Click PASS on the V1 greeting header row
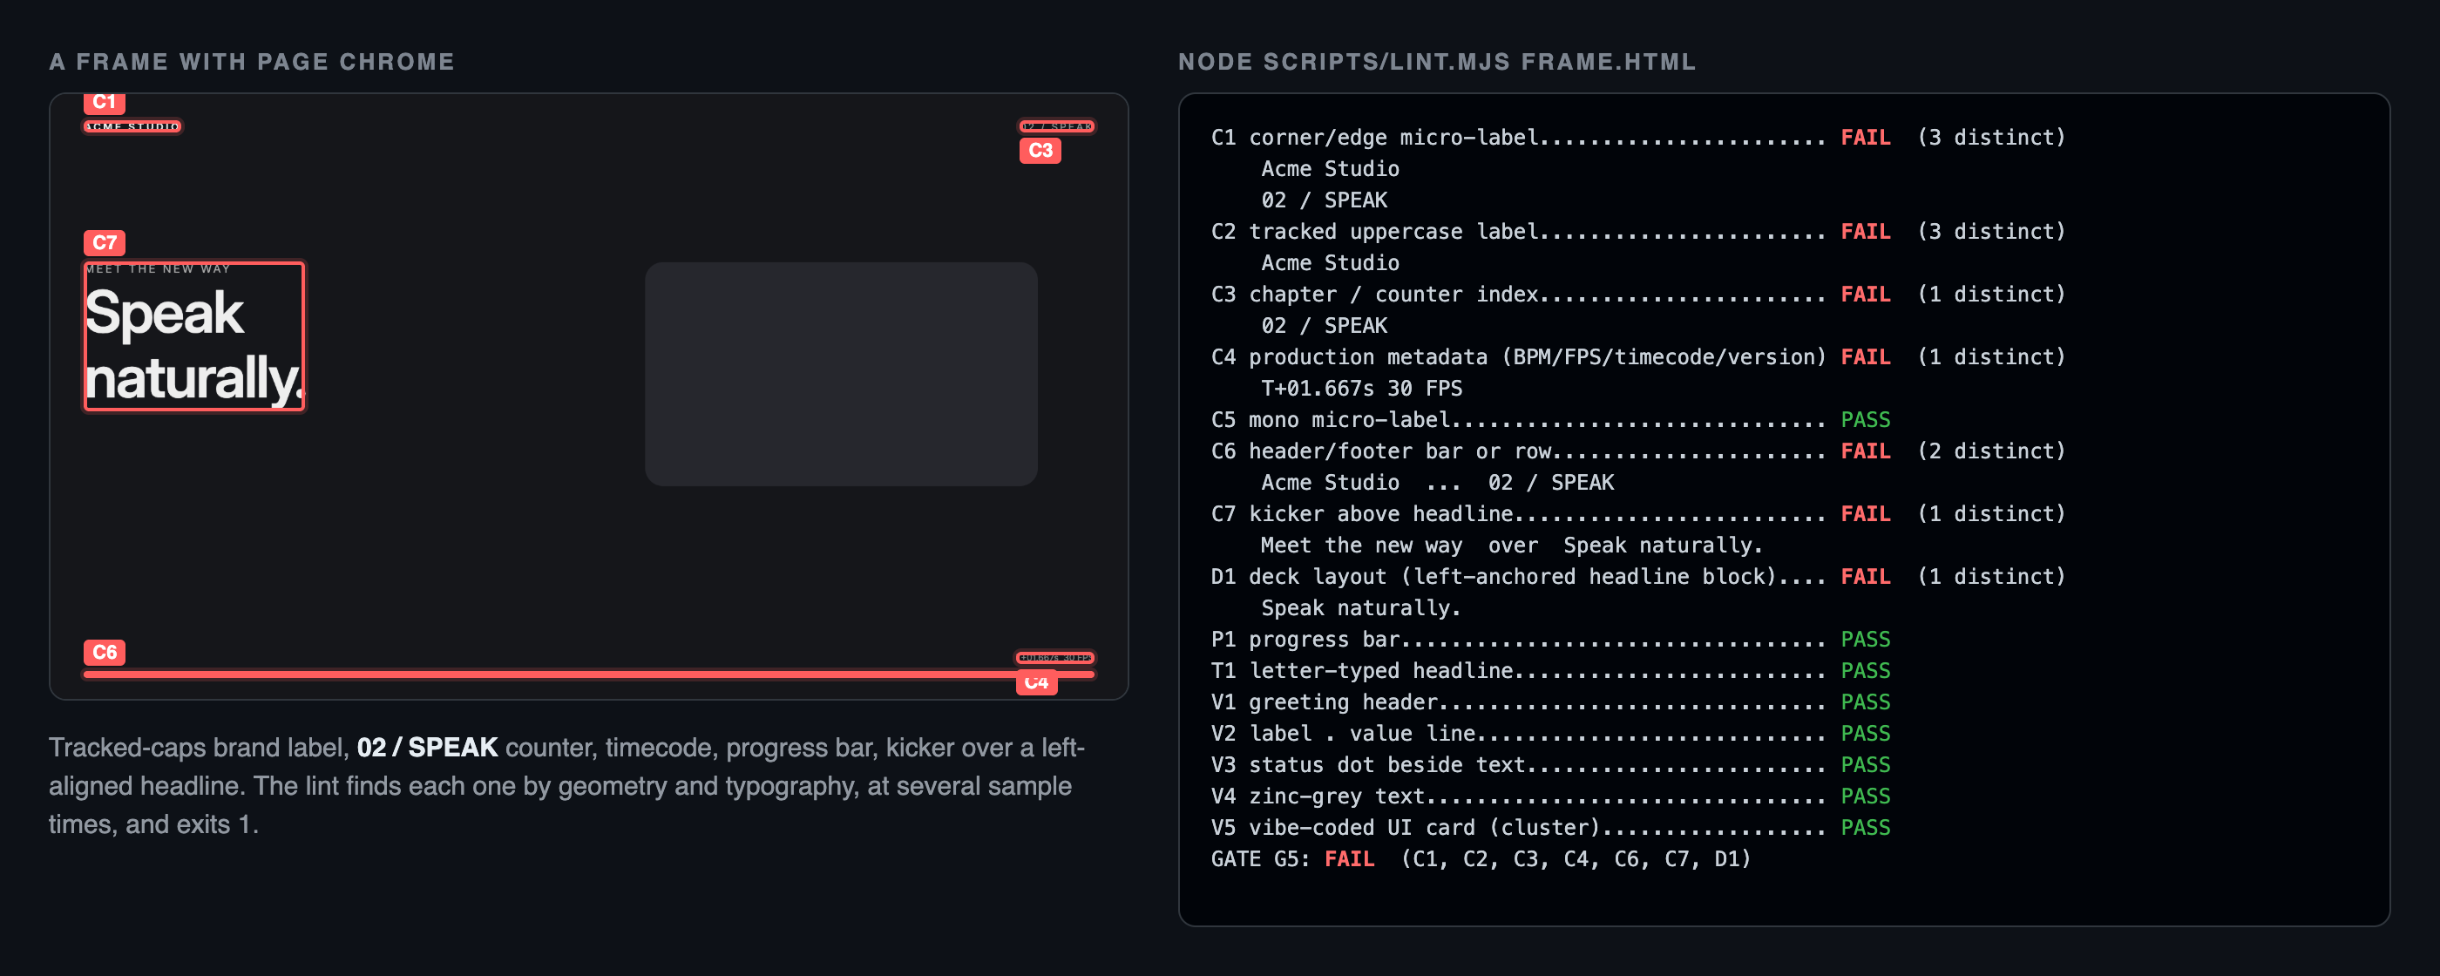Screen dimensions: 2440x976 [1865, 702]
